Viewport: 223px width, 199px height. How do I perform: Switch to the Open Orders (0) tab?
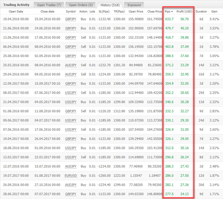click(x=81, y=5)
